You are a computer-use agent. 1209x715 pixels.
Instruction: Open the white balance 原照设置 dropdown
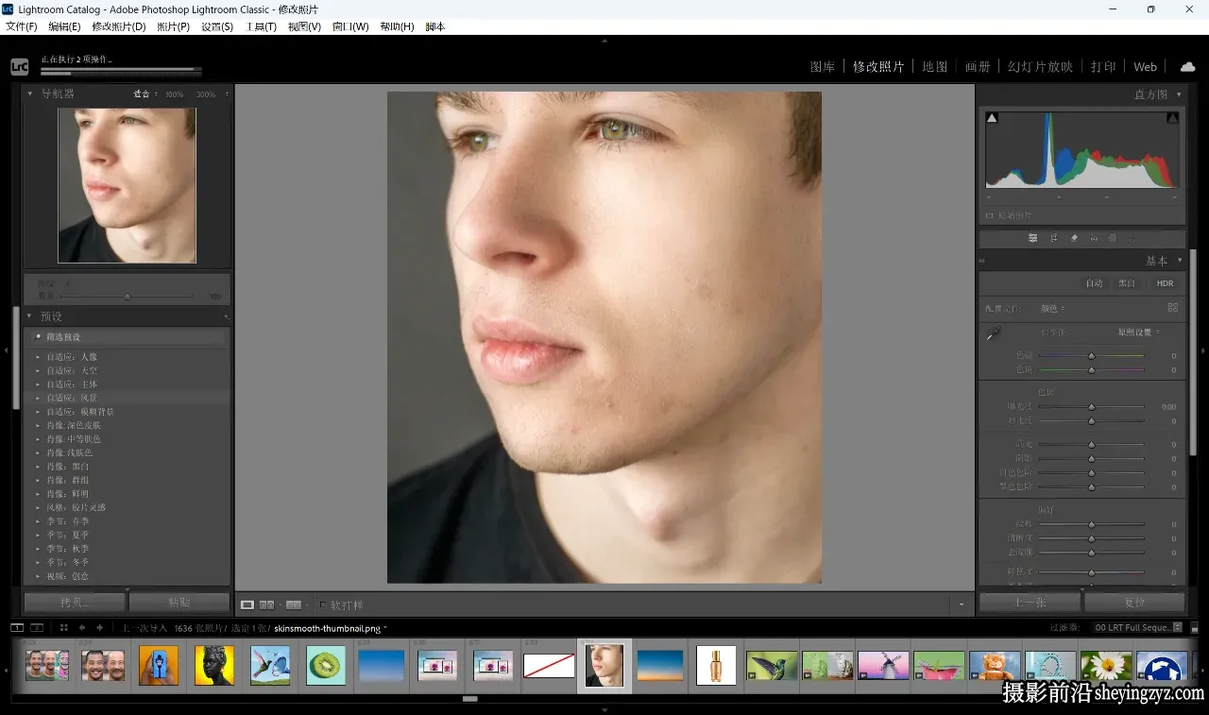(1139, 332)
